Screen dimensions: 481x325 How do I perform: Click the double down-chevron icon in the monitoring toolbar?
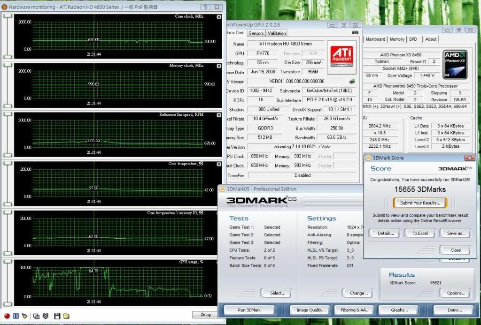46,316
